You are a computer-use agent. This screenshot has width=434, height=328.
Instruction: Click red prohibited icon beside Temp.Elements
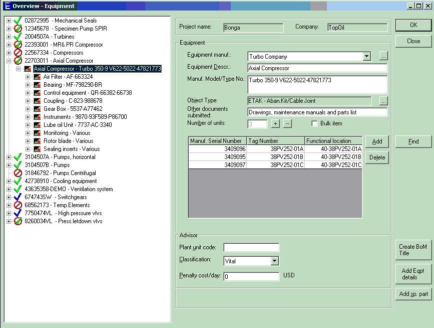18,205
